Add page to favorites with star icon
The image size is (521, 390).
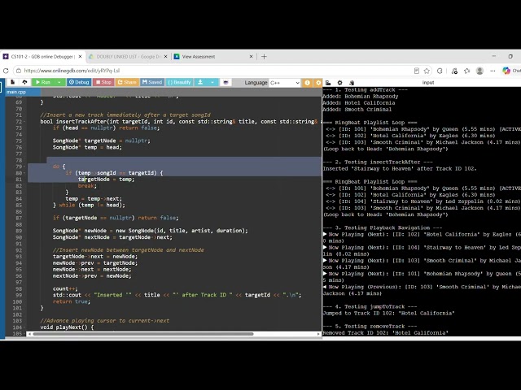(x=427, y=71)
